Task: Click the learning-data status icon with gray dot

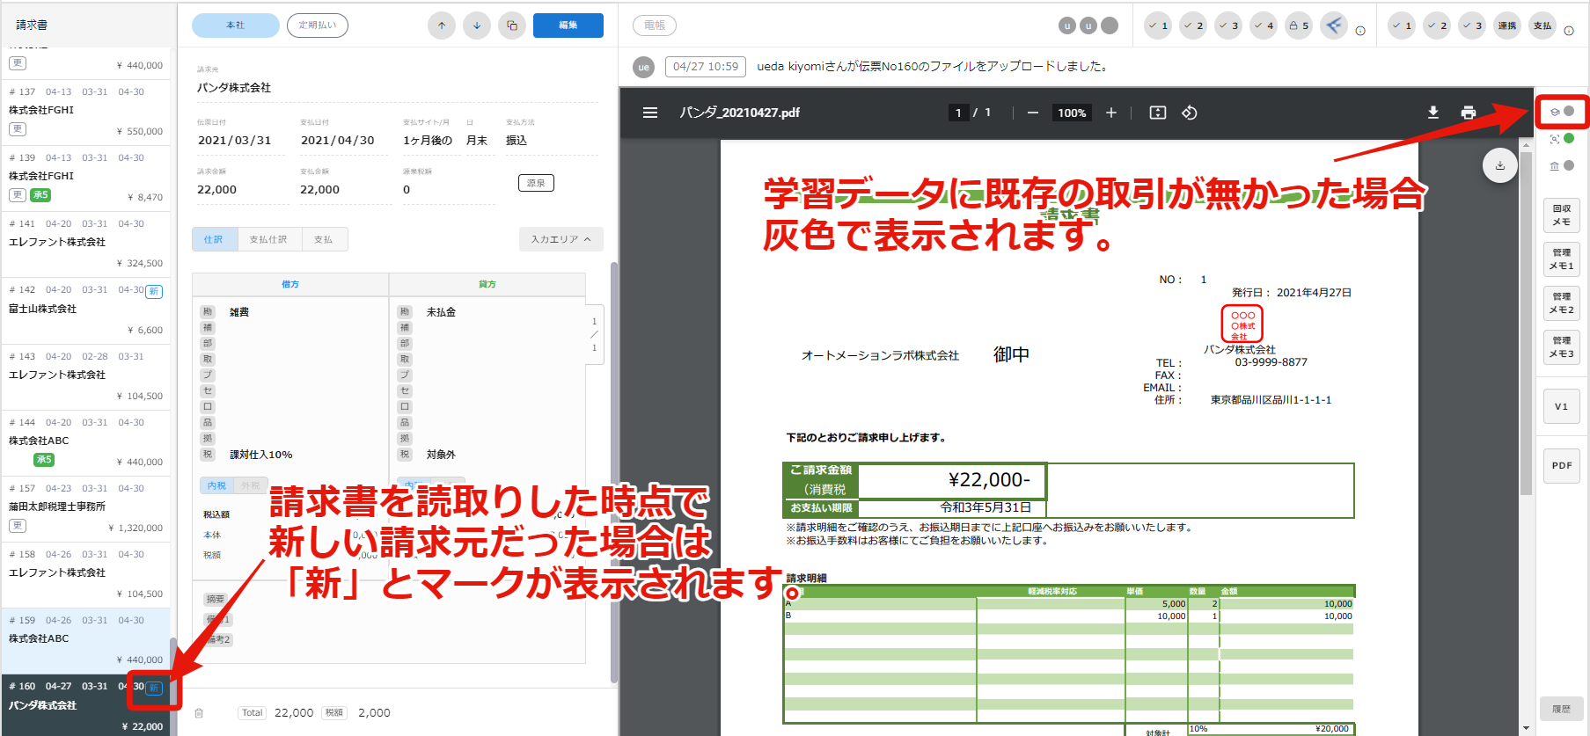Action: pyautogui.click(x=1562, y=112)
